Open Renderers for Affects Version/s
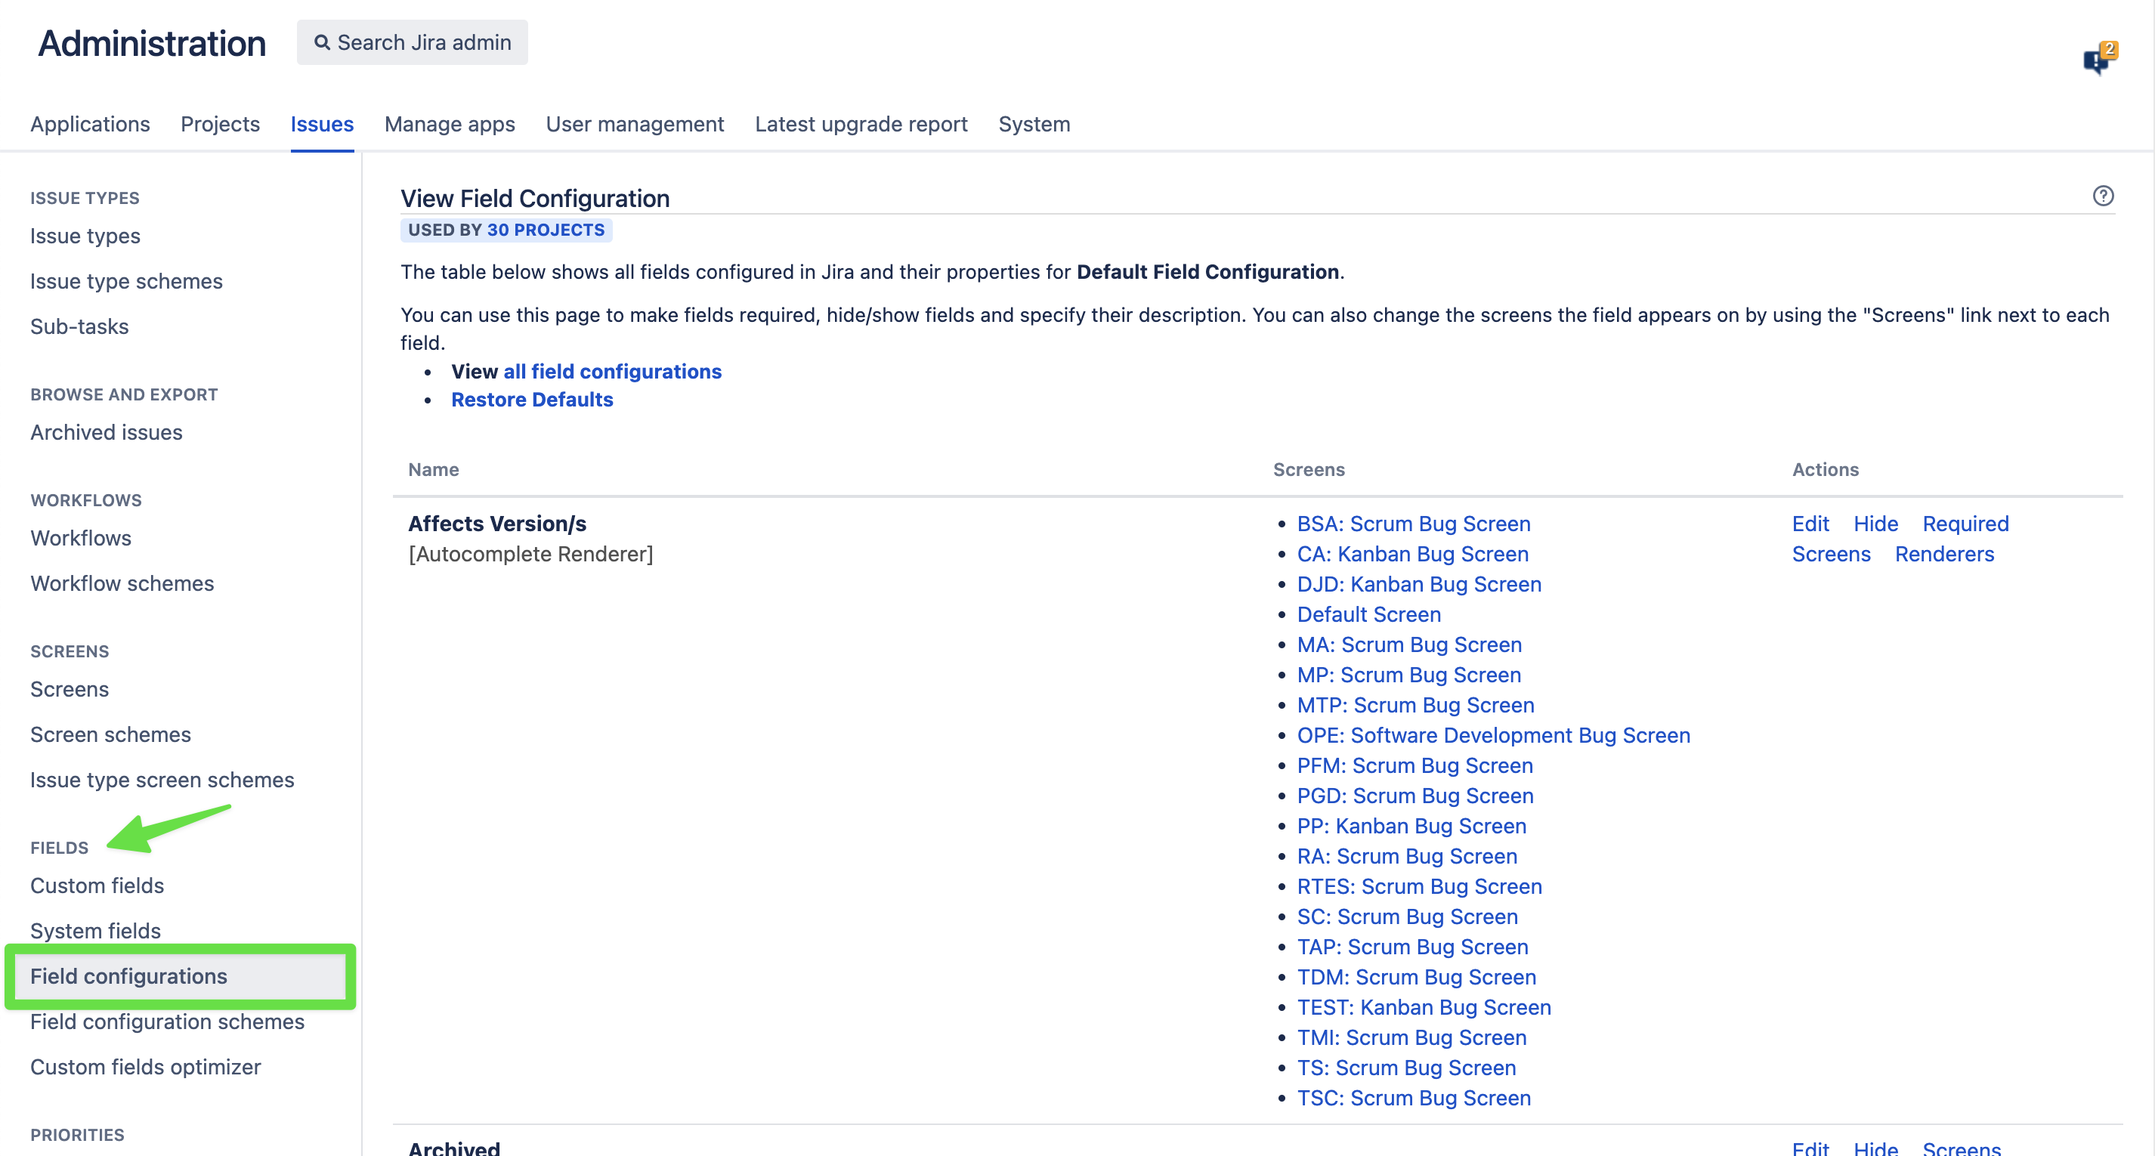This screenshot has height=1156, width=2155. point(1944,554)
